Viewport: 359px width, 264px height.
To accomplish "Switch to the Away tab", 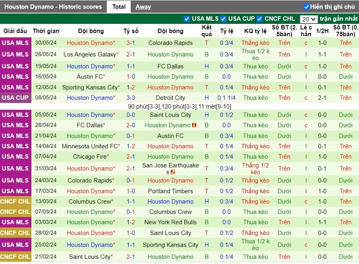I will click(x=143, y=7).
